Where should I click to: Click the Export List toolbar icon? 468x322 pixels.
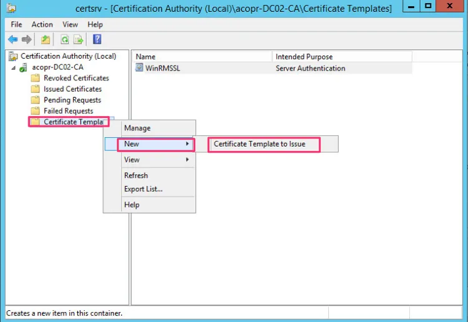79,40
